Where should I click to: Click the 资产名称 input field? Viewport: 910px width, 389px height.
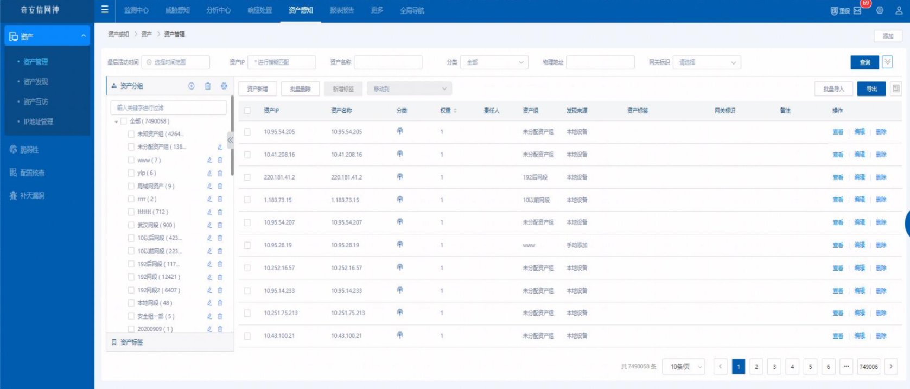tap(388, 62)
